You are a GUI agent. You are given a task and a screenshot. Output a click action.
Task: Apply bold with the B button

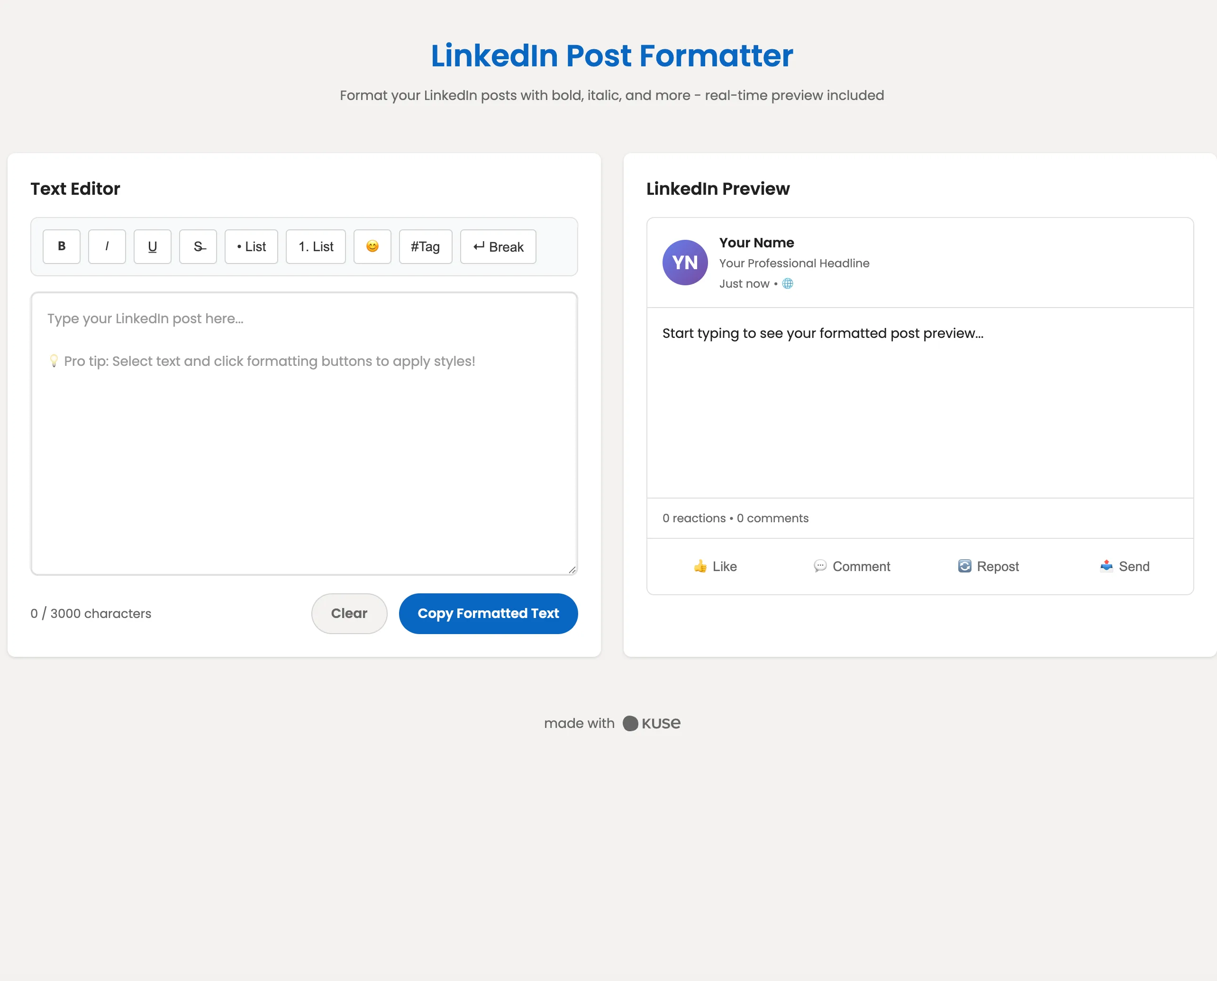[x=62, y=246]
